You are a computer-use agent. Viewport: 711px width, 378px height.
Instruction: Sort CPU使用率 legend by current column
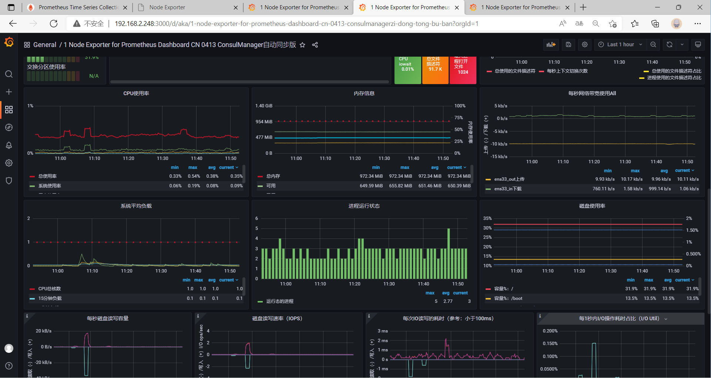click(x=229, y=167)
